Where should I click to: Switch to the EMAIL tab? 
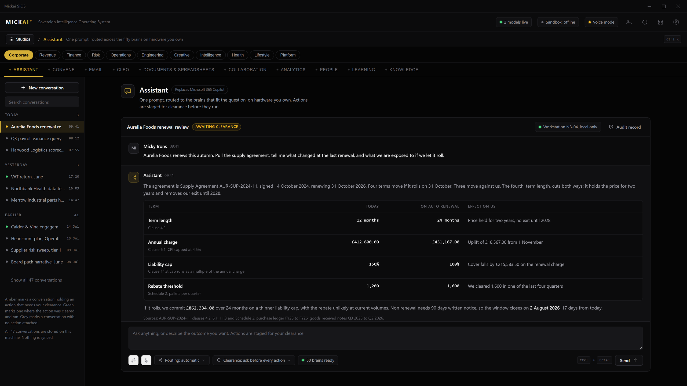(94, 70)
